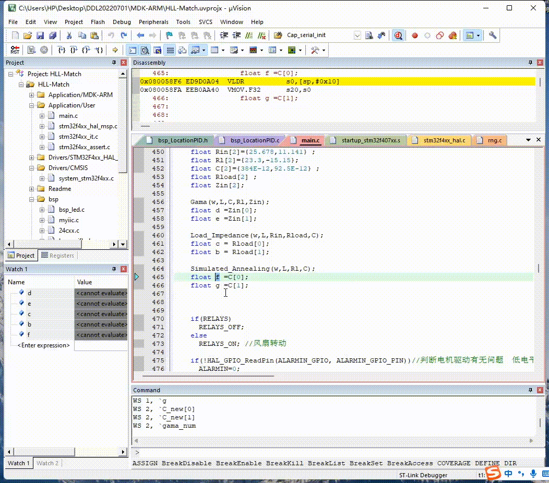Switch to the Watch 2 tab

47,463
